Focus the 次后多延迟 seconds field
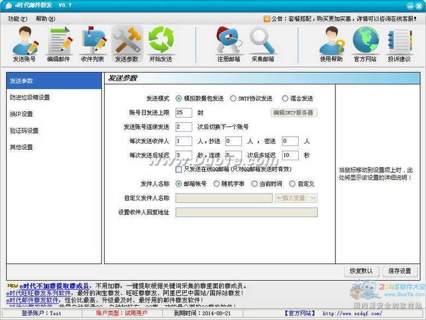 (x=290, y=155)
